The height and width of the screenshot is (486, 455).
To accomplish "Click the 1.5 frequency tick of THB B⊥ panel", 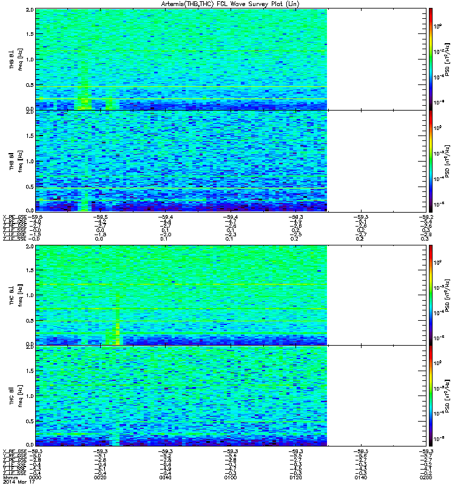I will (x=30, y=34).
